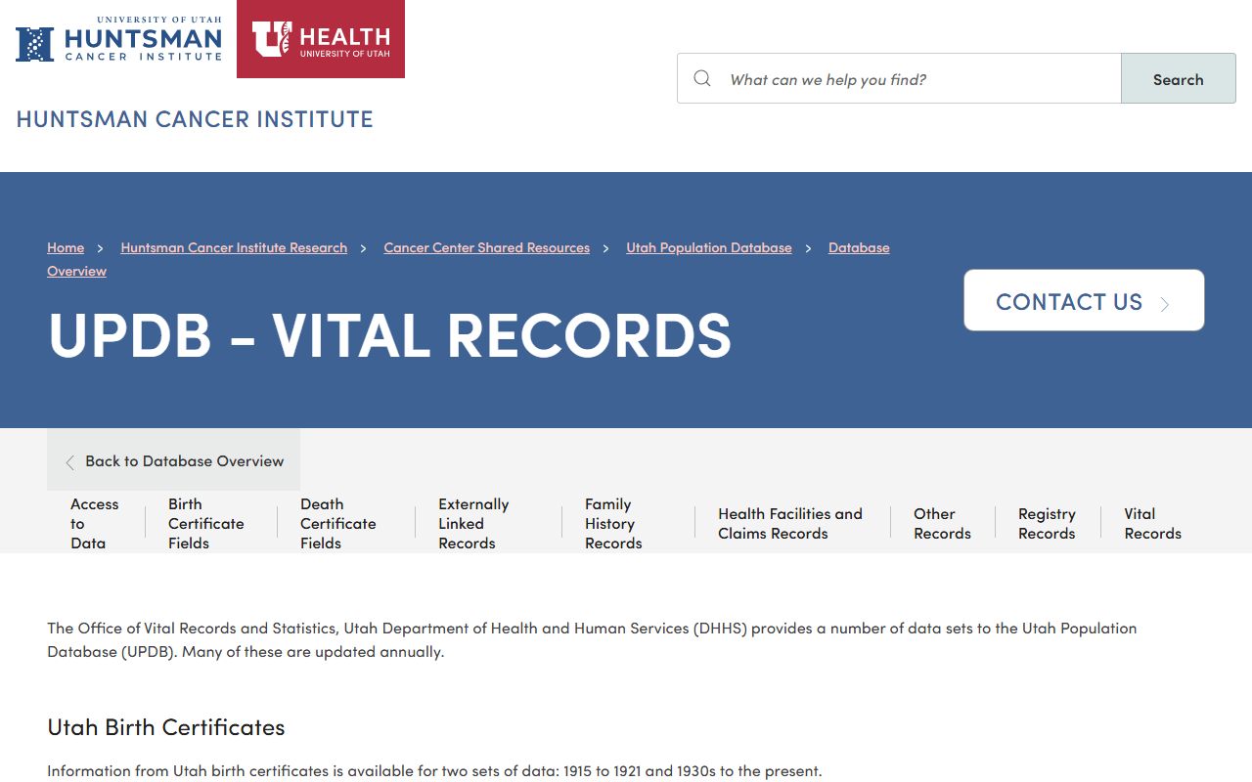The width and height of the screenshot is (1252, 782).
Task: Open the Home breadcrumb link
Action: [x=66, y=247]
